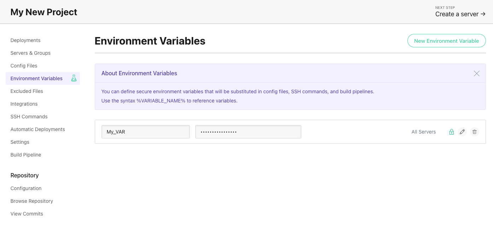This screenshot has height=230, width=493.
Task: Click the arrow beside Create a server
Action: (483, 14)
